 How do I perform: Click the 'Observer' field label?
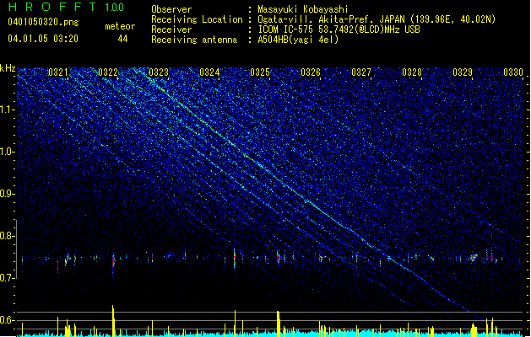pyautogui.click(x=171, y=9)
